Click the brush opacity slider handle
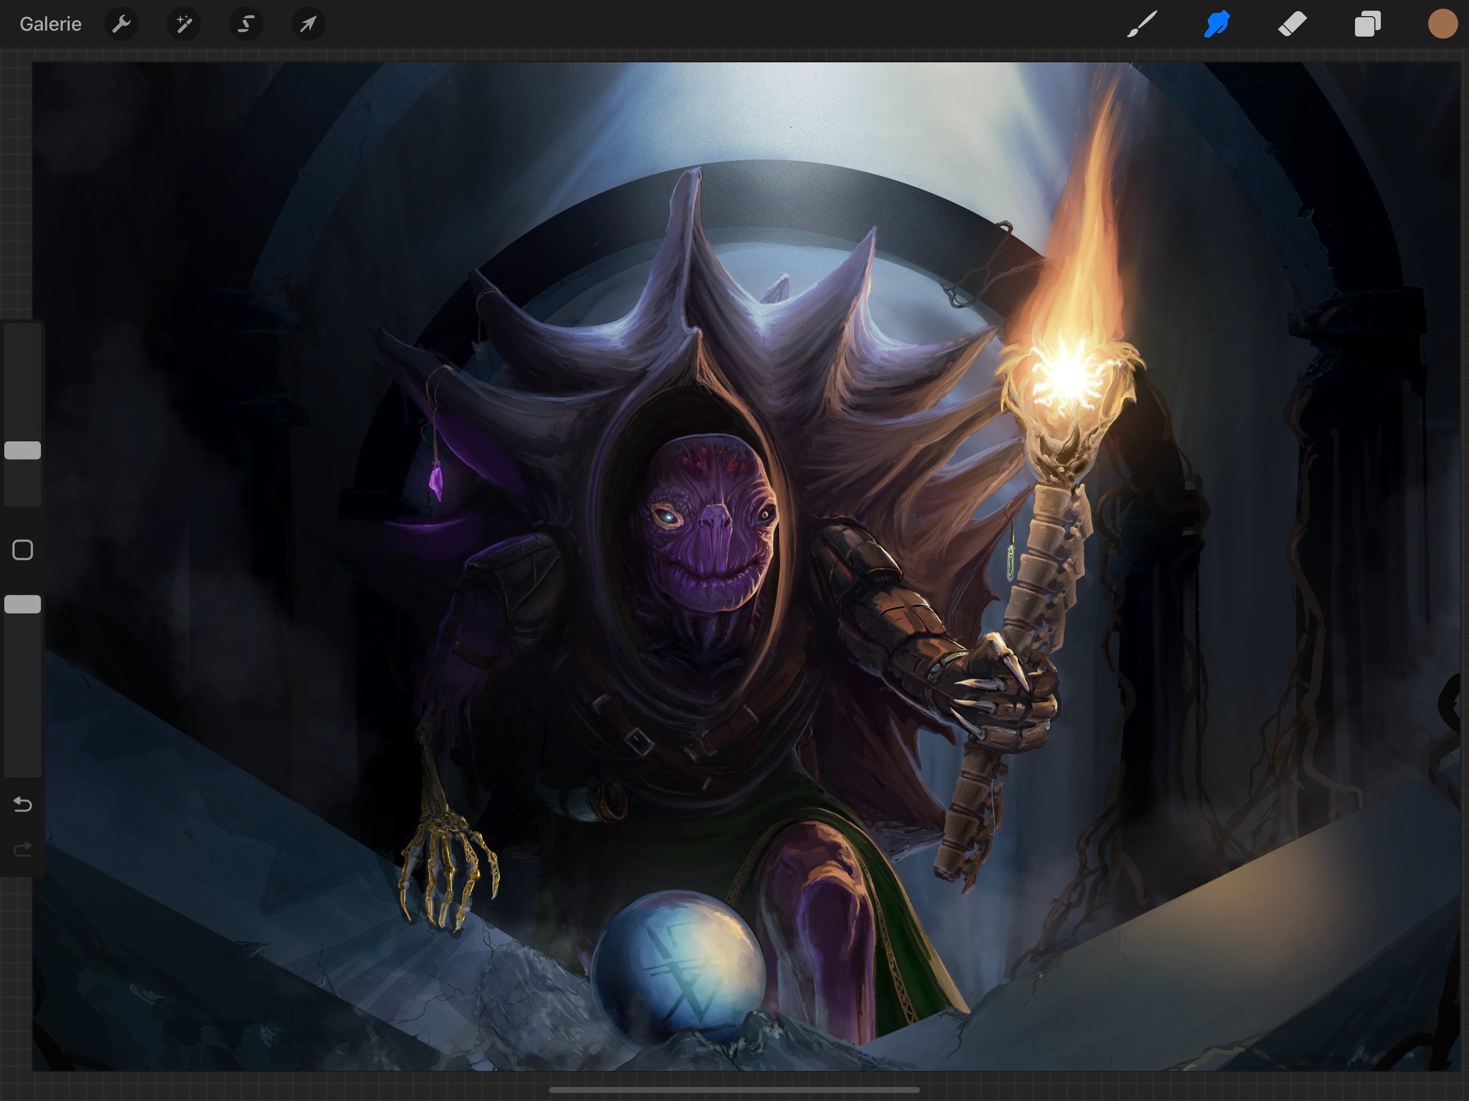Image resolution: width=1469 pixels, height=1101 pixels. pos(22,605)
